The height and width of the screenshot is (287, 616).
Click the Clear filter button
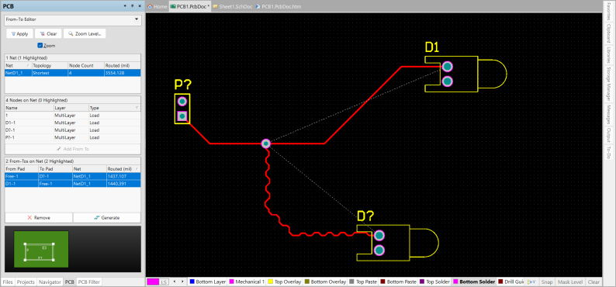[49, 34]
